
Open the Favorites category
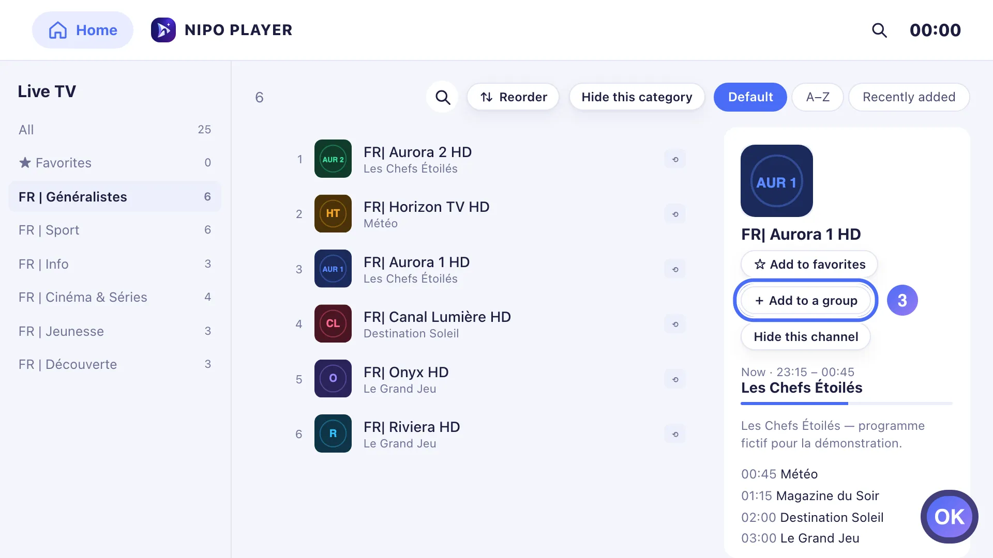click(115, 163)
